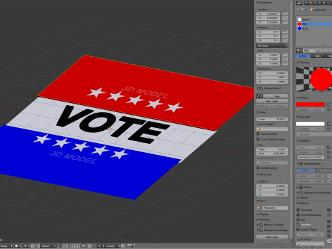Click the proportional editing toolbar icon
The height and width of the screenshot is (249, 332).
click(x=90, y=246)
